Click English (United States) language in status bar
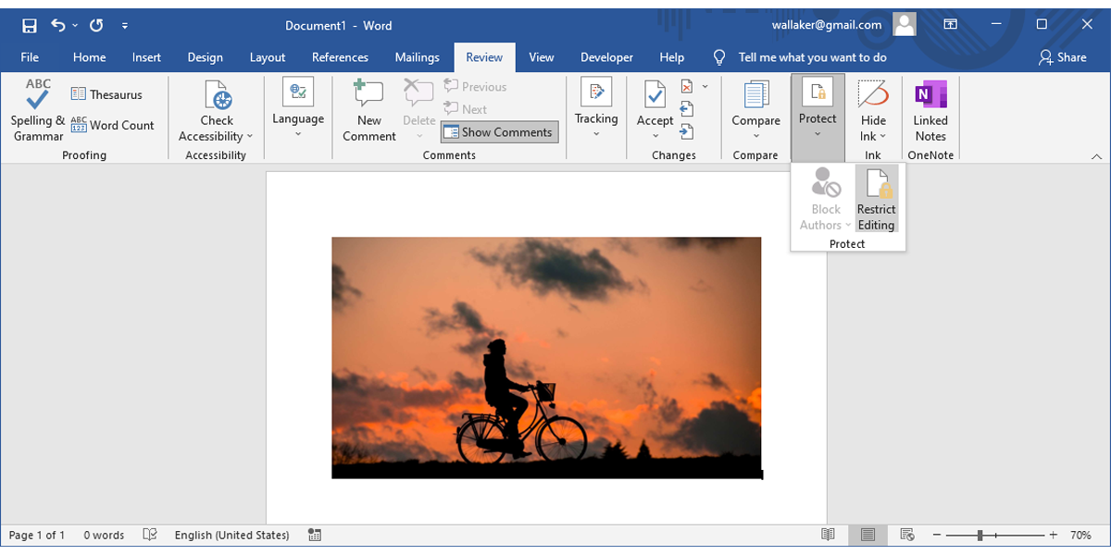1111x555 pixels. 231,535
